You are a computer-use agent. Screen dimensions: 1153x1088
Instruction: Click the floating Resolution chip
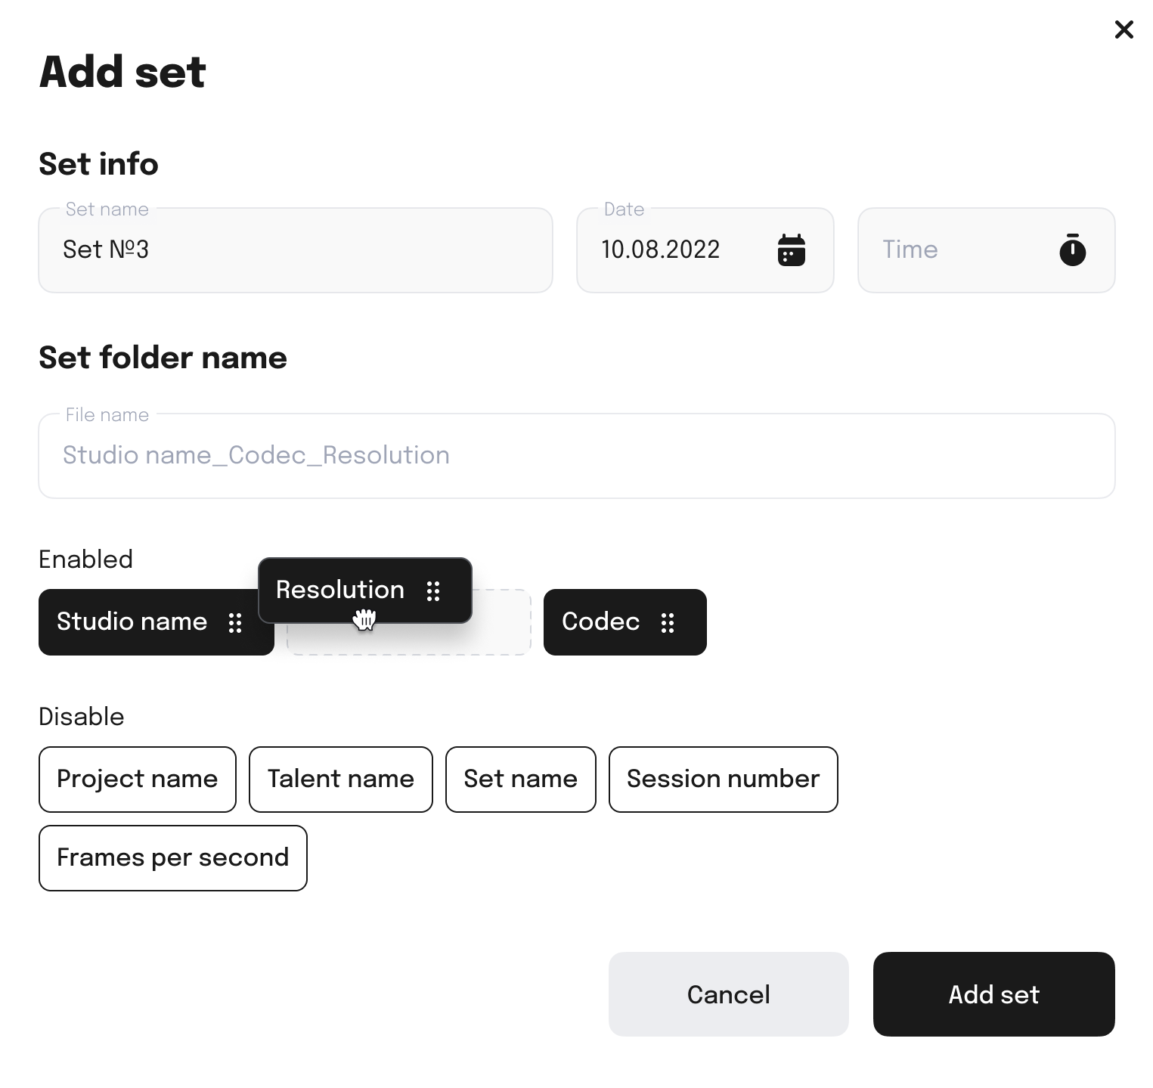coord(365,590)
